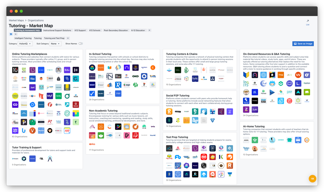This screenshot has width=324, height=192.
Task: Select the K12 Schools tag
Action: click(x=95, y=30)
